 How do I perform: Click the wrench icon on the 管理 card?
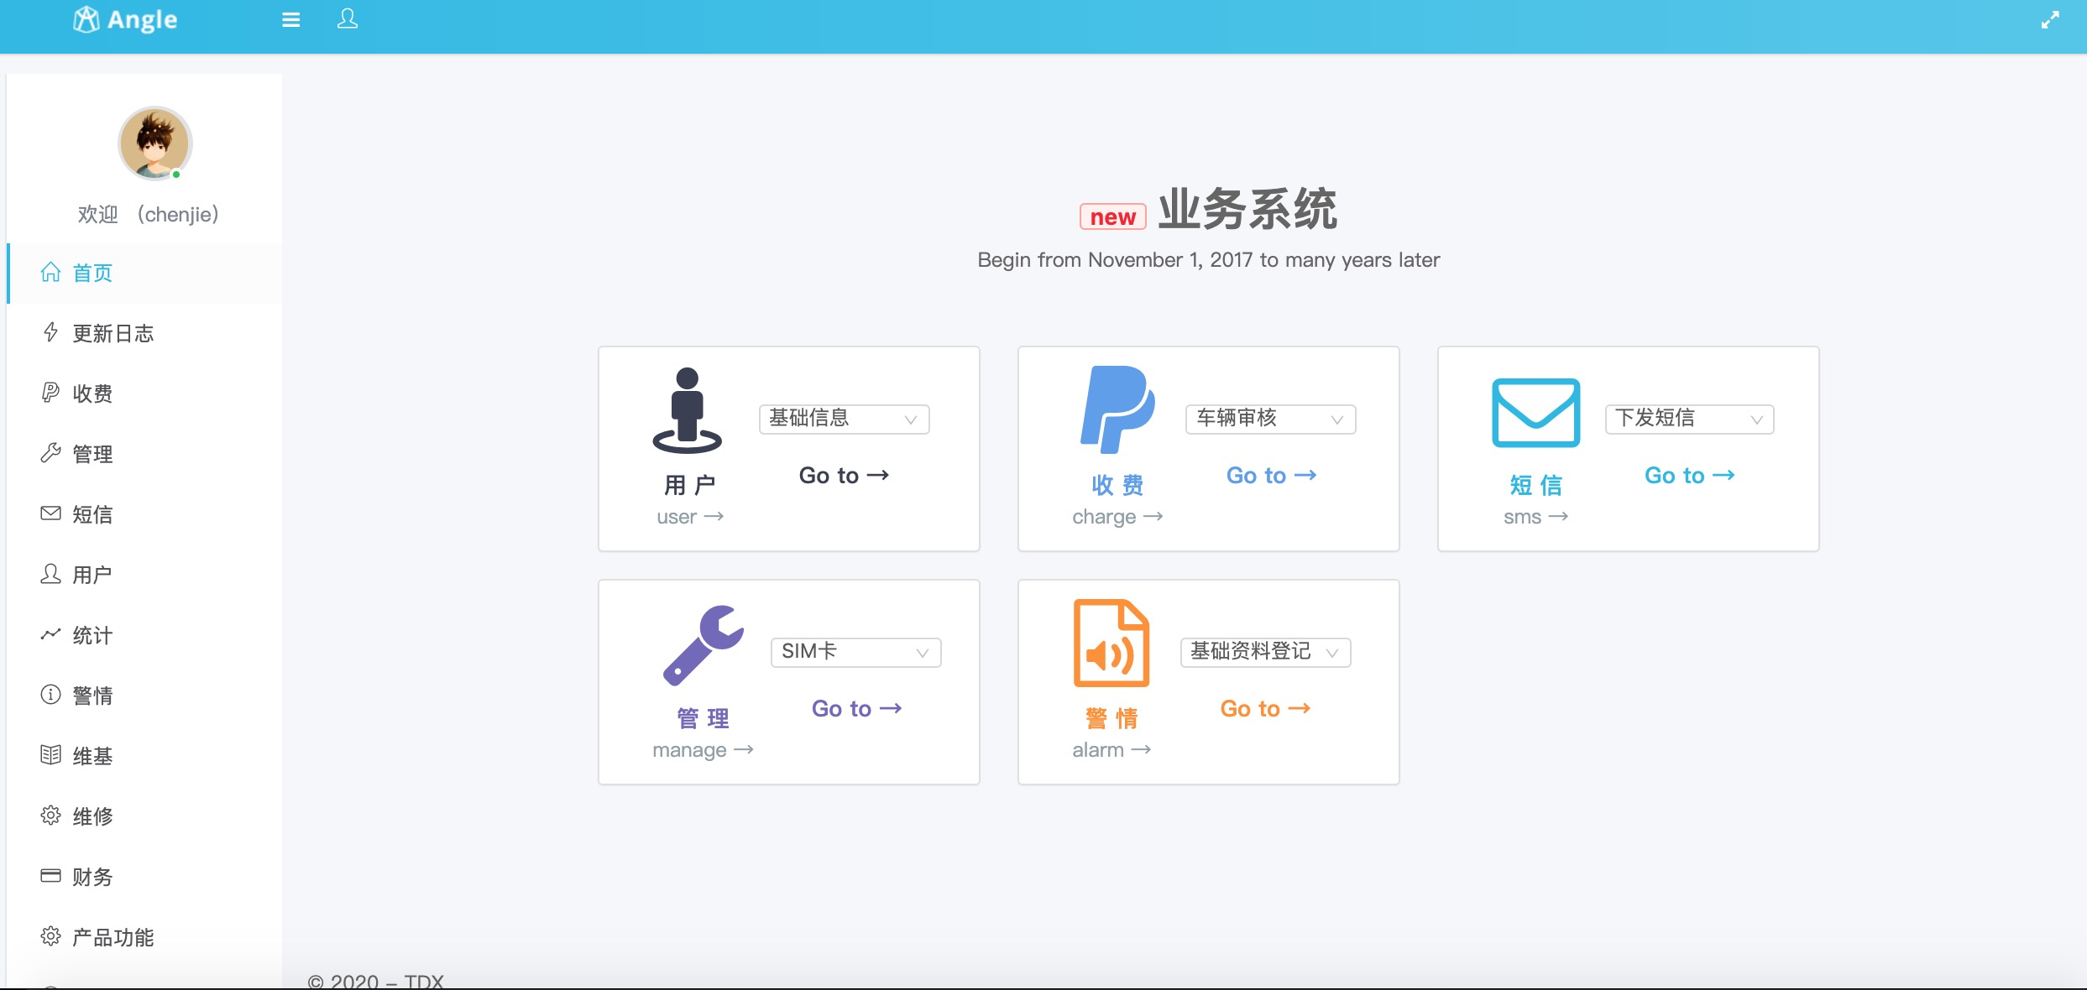click(x=704, y=644)
